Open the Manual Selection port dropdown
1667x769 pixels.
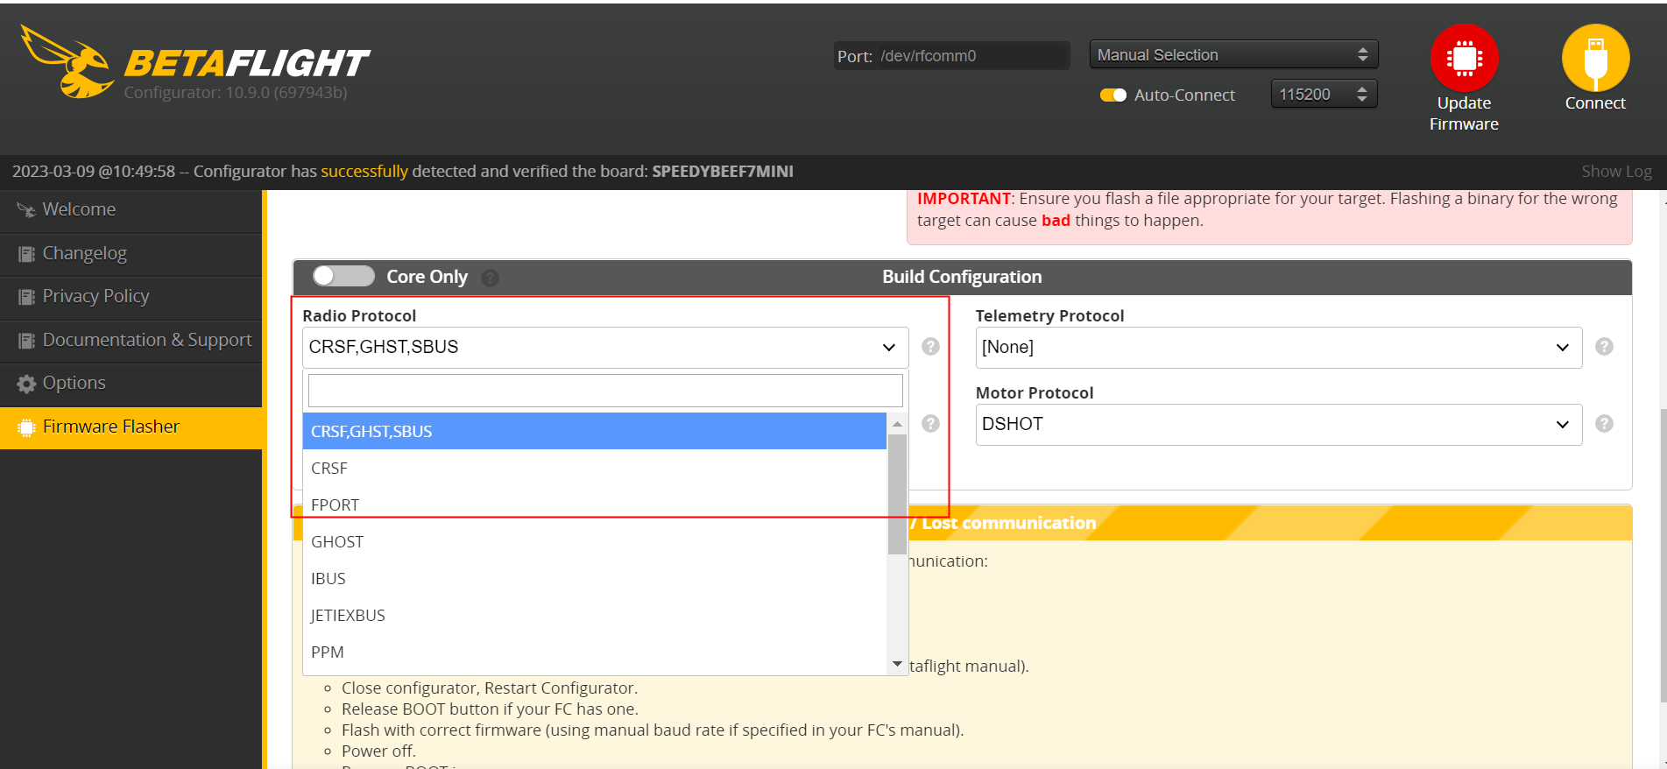(x=1233, y=54)
